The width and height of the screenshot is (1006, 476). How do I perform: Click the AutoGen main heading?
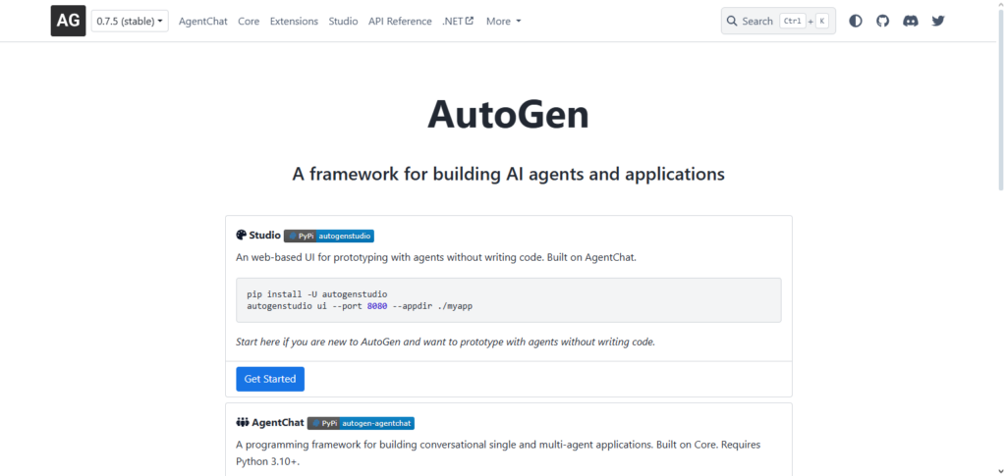[x=508, y=115]
